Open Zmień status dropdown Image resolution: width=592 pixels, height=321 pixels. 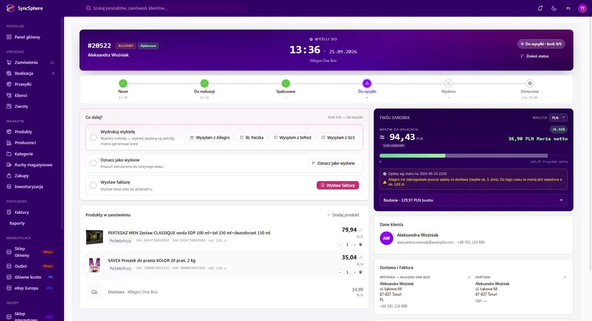pyautogui.click(x=534, y=56)
